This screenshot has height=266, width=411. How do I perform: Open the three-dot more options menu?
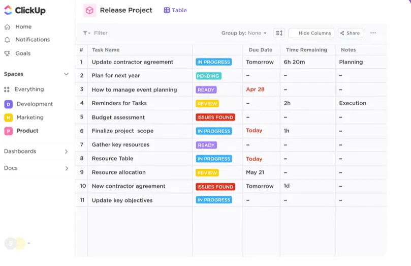tap(373, 33)
